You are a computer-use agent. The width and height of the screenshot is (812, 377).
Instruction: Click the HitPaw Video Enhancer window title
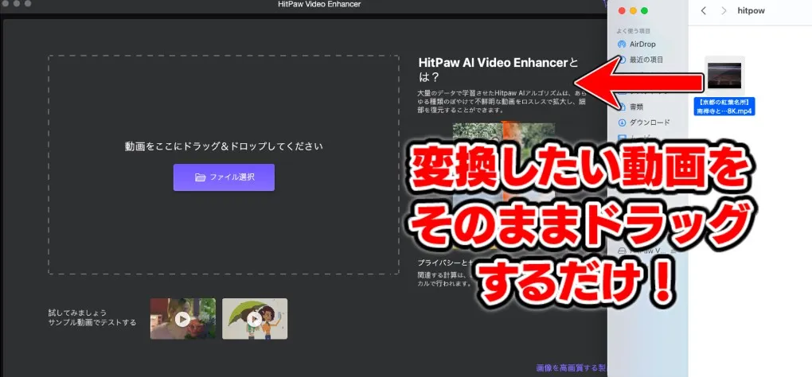click(x=319, y=4)
